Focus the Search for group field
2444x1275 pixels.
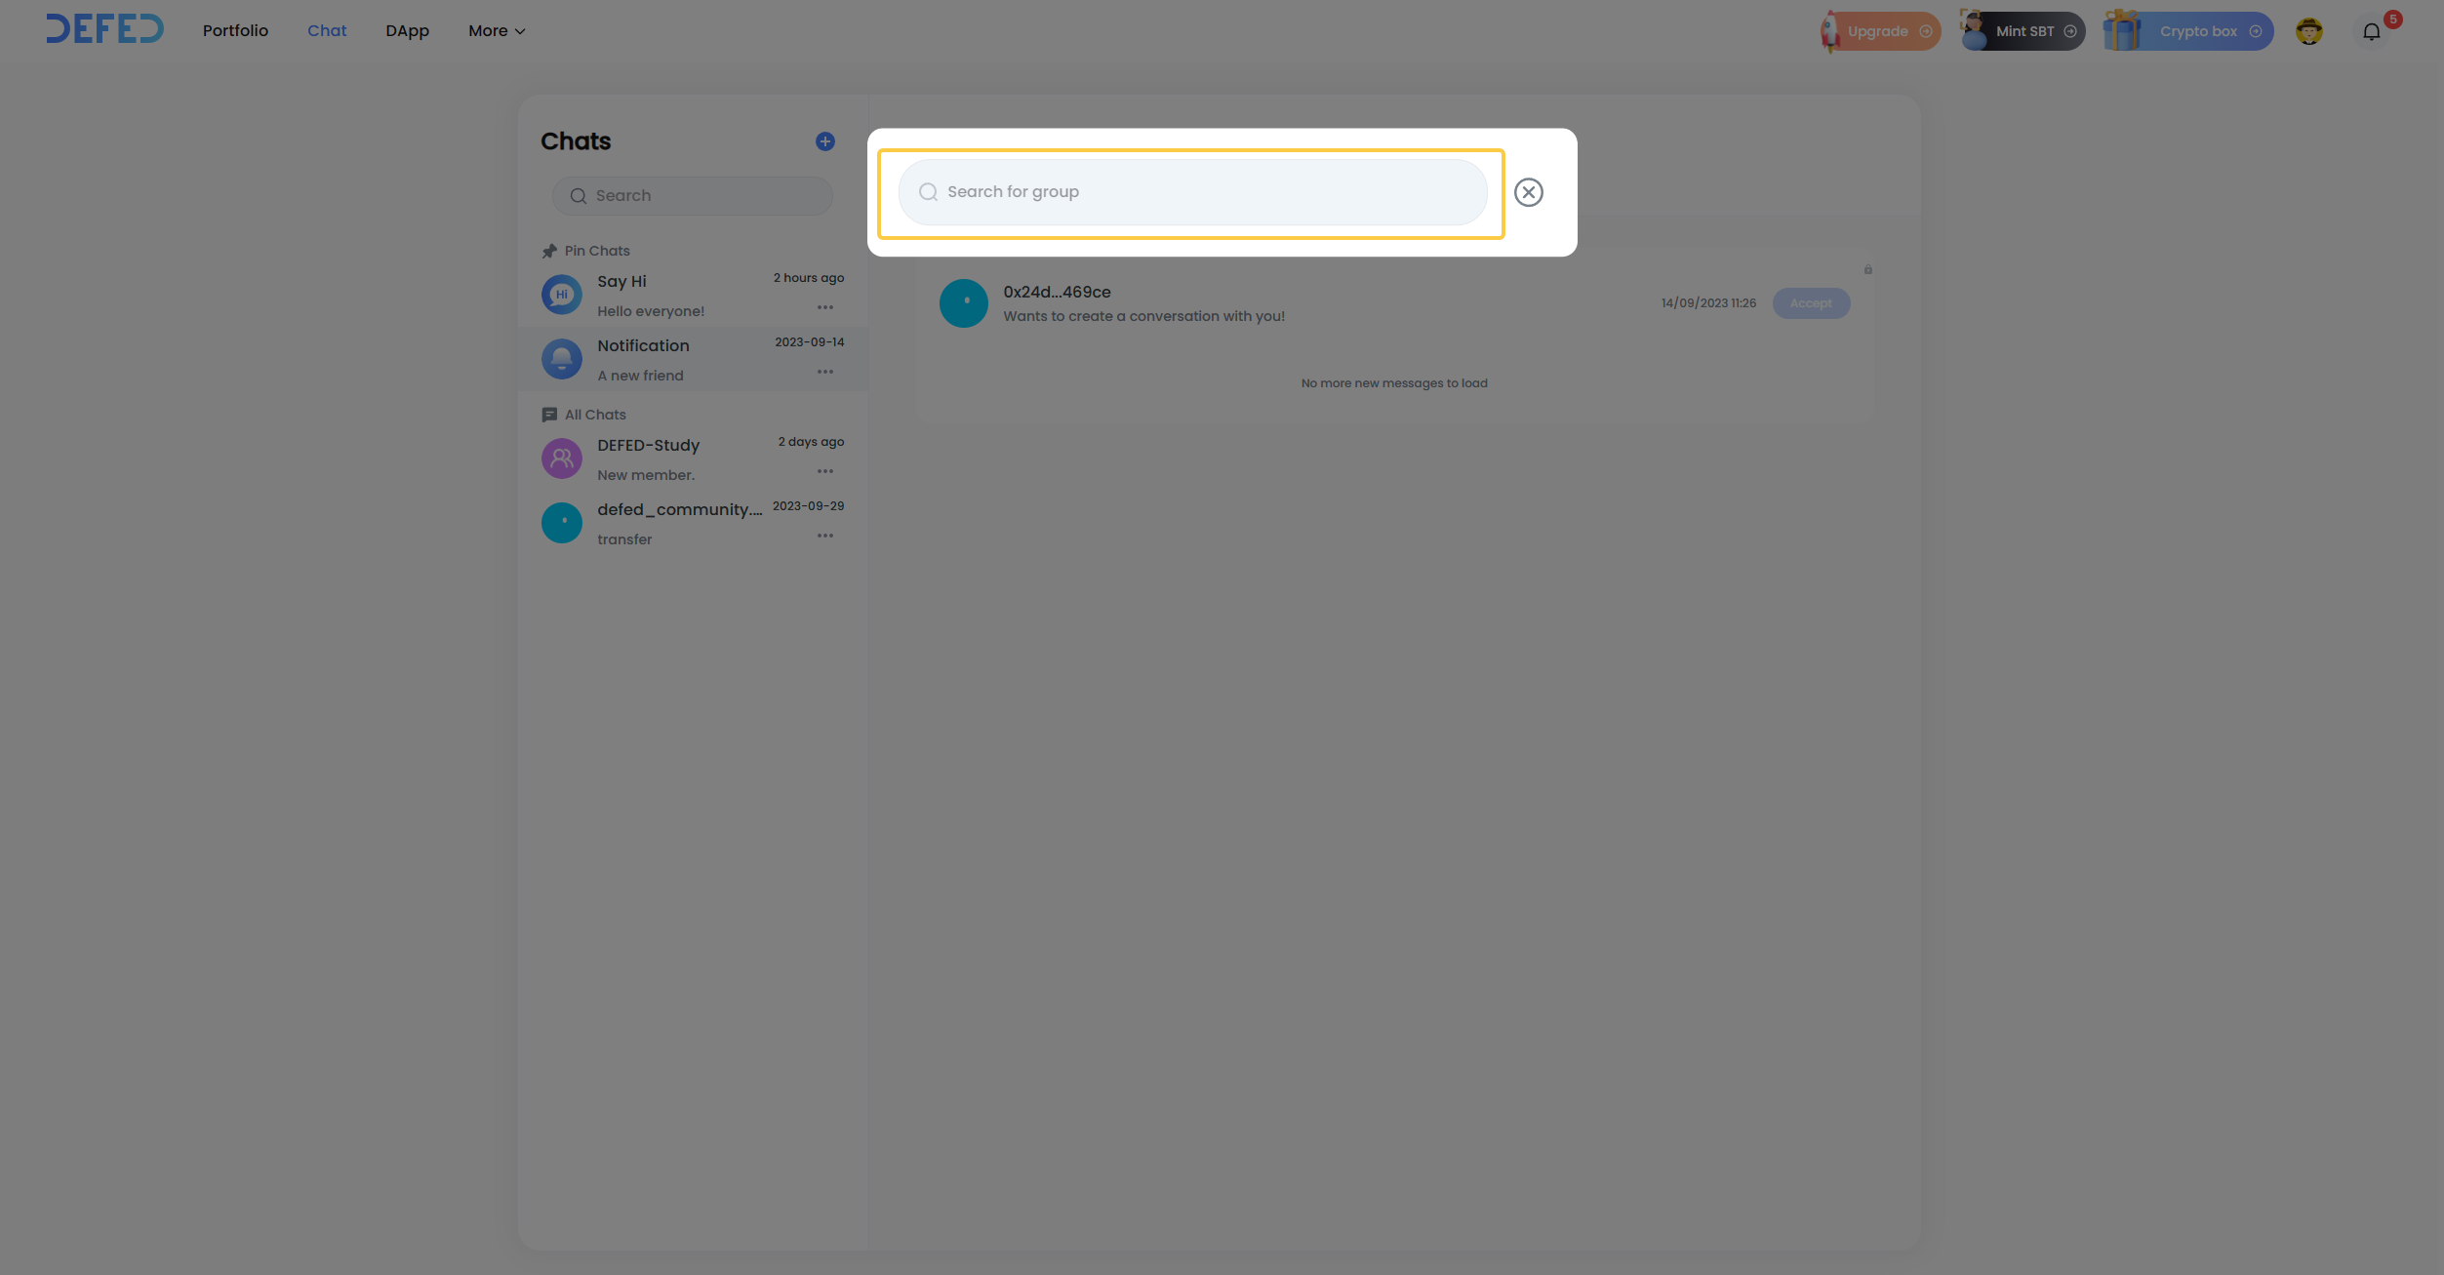(x=1192, y=192)
